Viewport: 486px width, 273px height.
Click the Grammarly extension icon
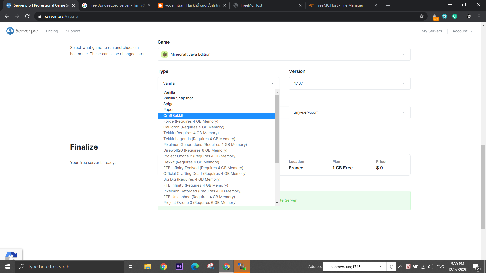(455, 16)
